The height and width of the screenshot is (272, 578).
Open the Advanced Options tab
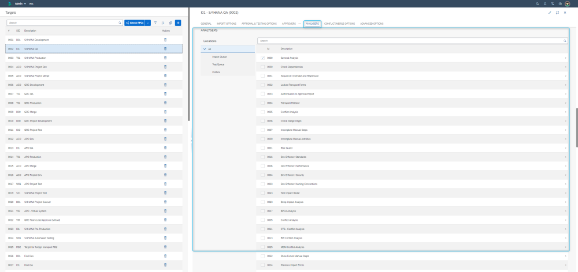point(372,24)
